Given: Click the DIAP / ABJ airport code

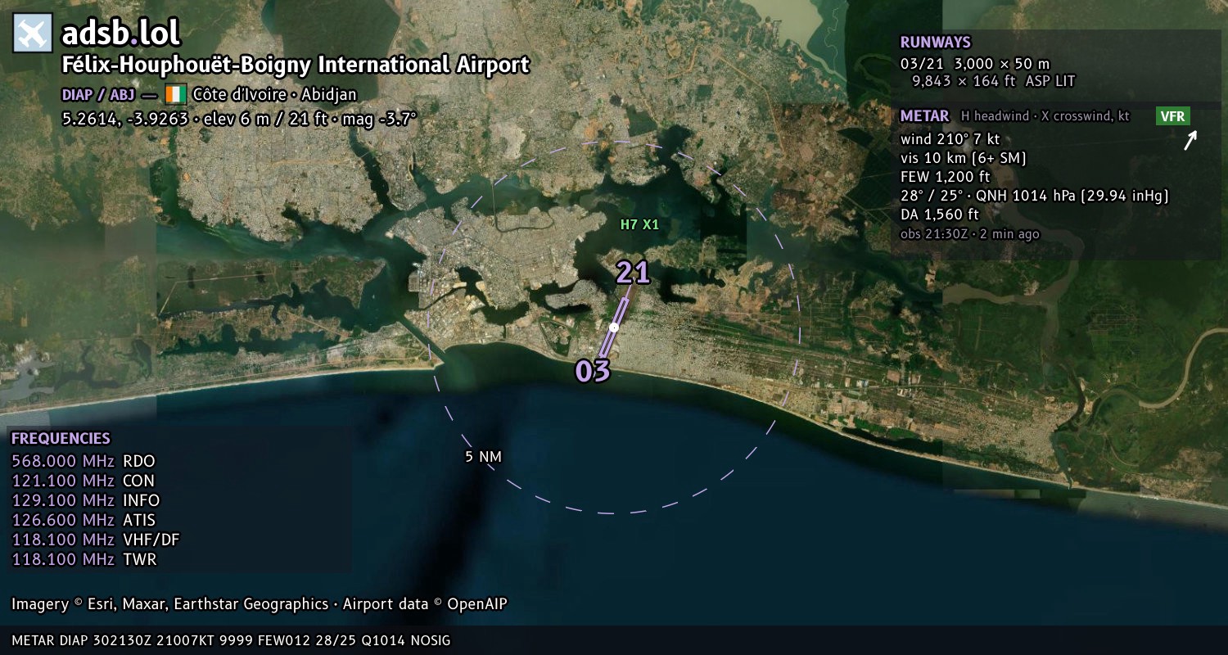Looking at the screenshot, I should tap(98, 94).
